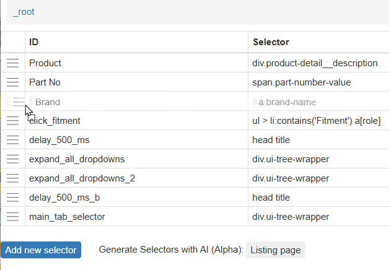
Task: Click the drag handle beside delay_500_ms row
Action: click(12, 140)
